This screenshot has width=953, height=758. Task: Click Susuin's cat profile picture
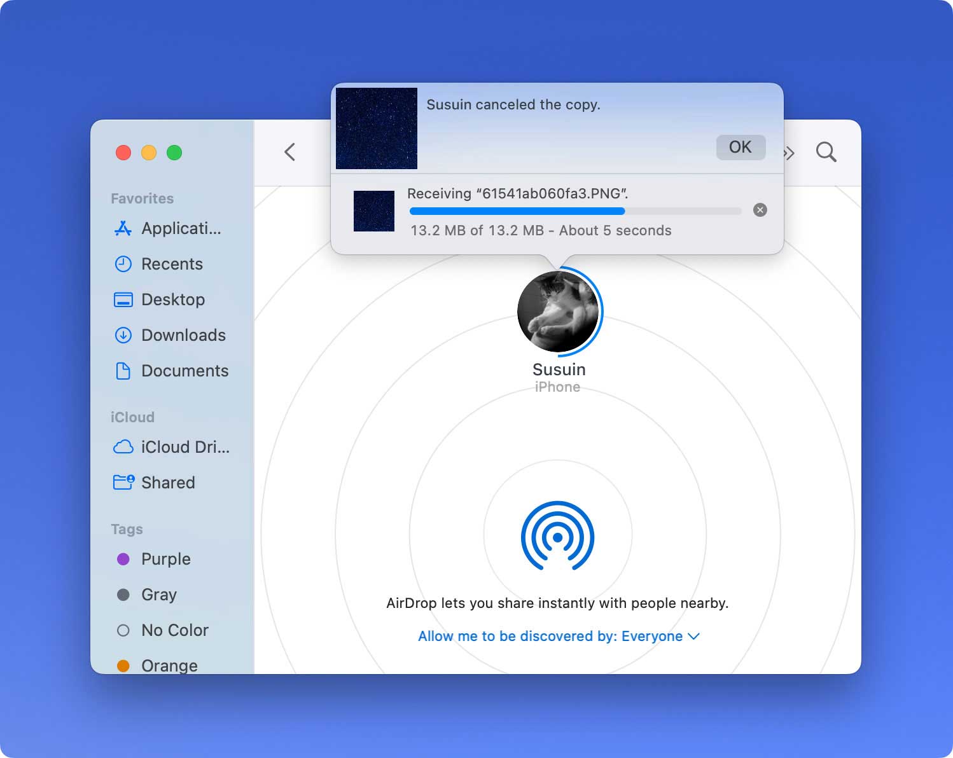coord(558,311)
